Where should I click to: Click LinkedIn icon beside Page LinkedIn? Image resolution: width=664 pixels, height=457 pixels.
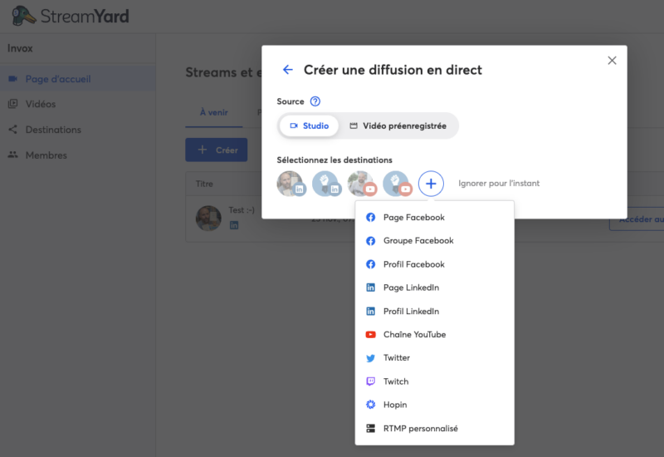click(x=370, y=287)
